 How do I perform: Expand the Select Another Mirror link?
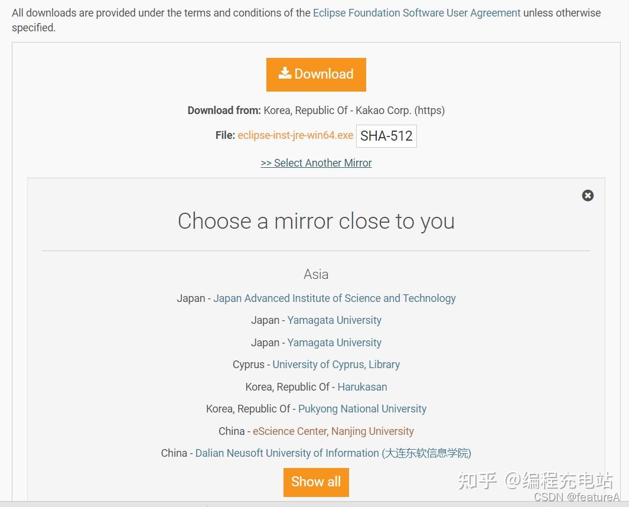(316, 163)
